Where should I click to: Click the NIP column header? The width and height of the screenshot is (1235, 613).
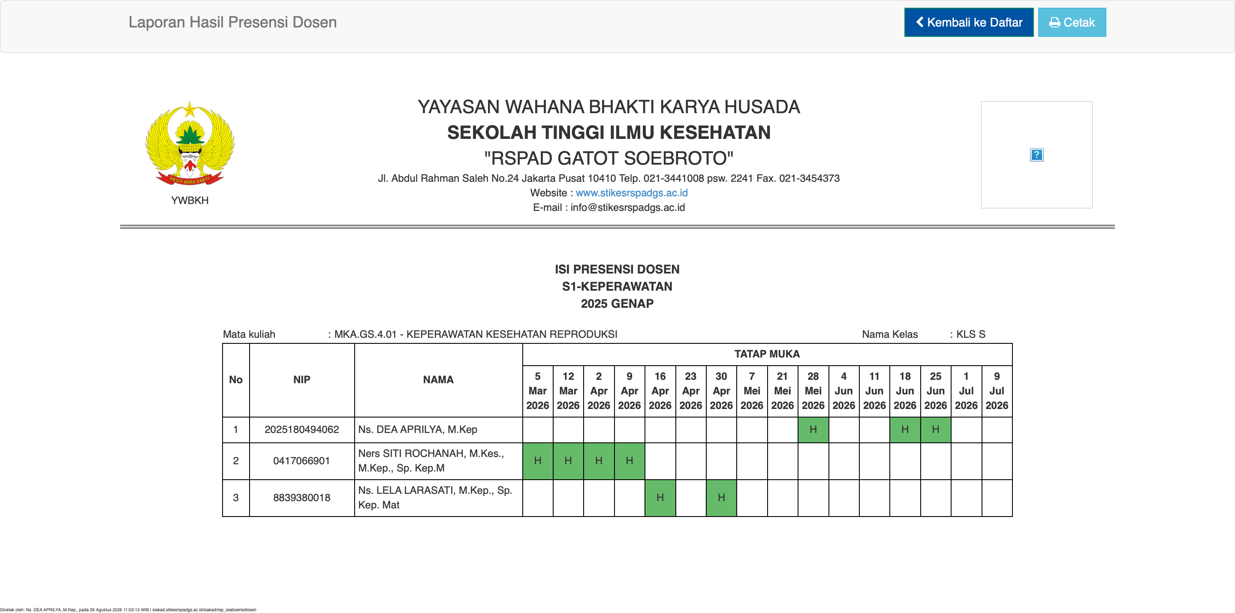click(301, 380)
